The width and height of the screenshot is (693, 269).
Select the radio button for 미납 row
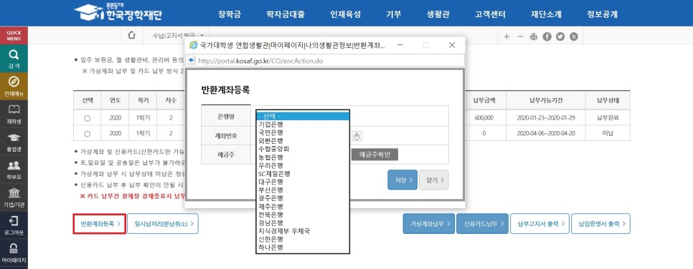(x=87, y=133)
